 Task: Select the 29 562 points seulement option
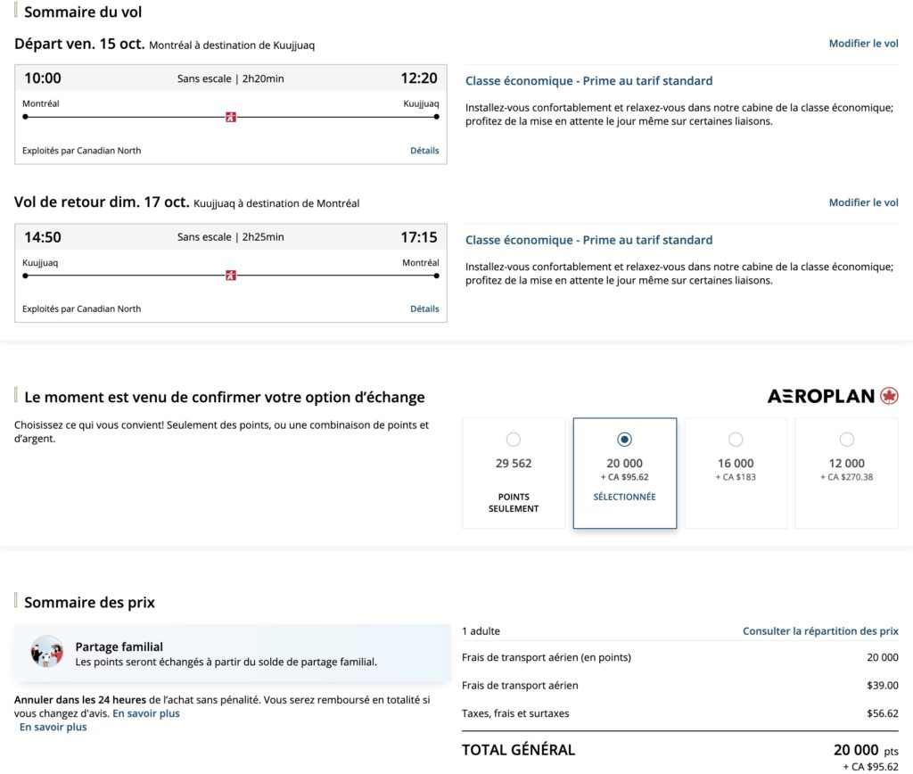(513, 439)
